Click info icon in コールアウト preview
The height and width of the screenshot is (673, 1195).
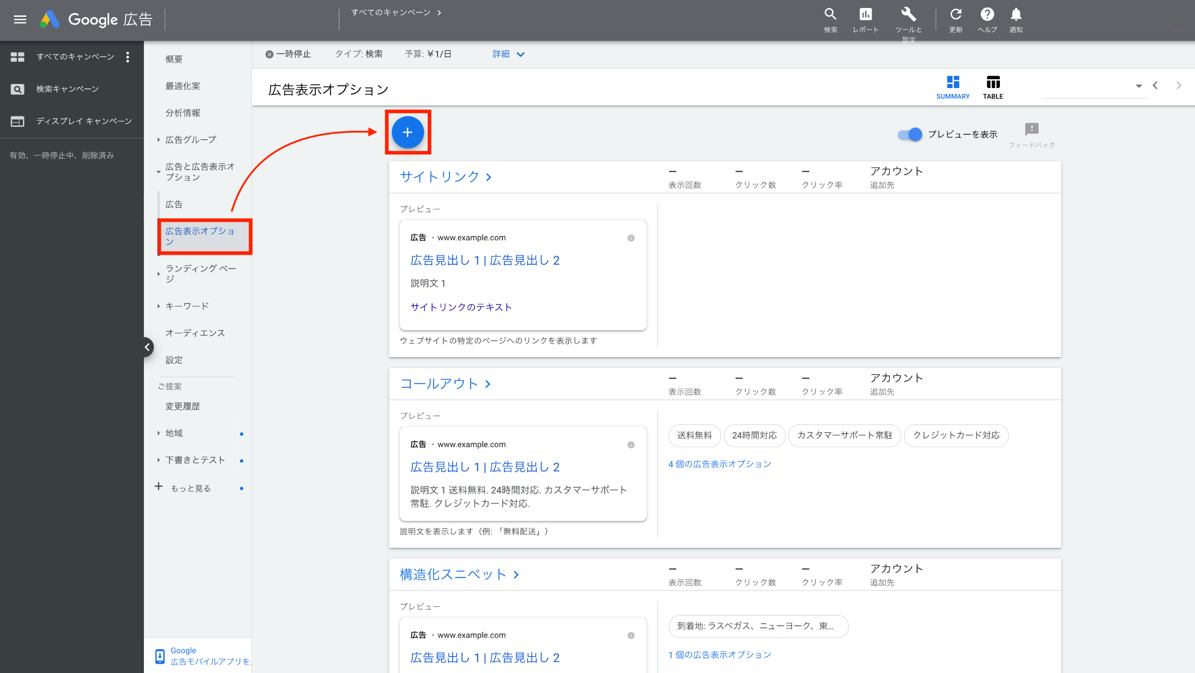[x=631, y=445]
